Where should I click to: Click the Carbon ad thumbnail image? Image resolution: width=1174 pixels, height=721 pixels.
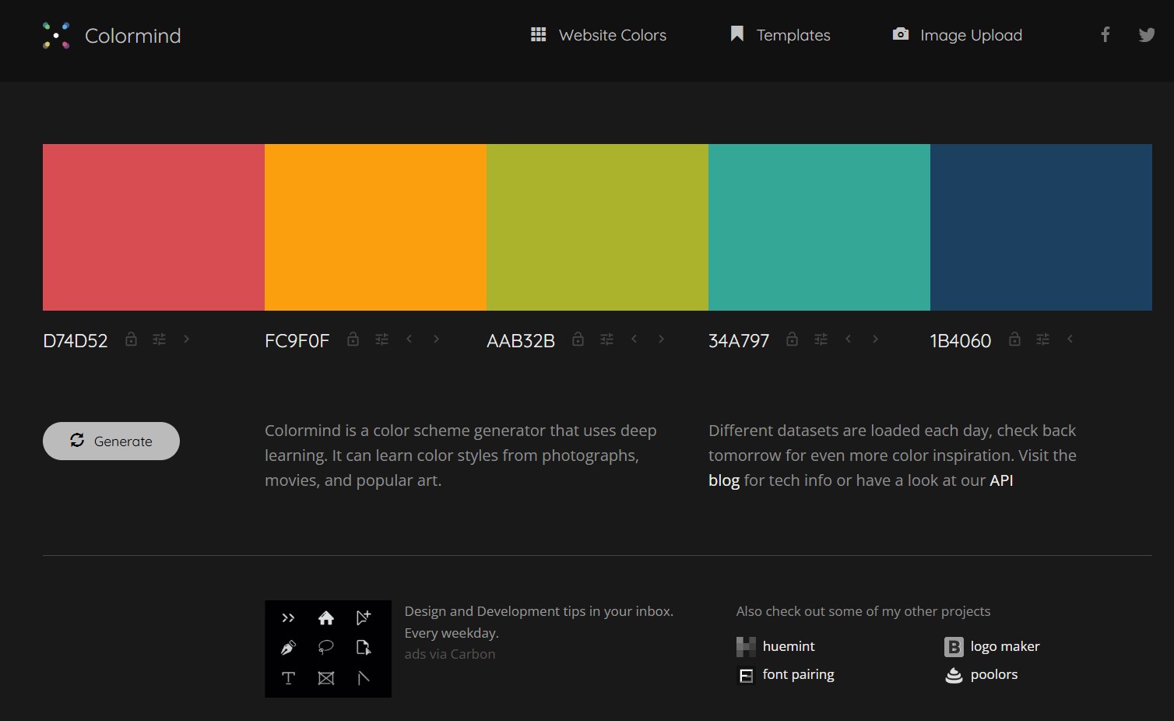(x=328, y=649)
